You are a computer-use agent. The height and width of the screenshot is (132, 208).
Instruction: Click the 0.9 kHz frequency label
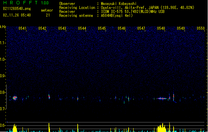point(3,76)
